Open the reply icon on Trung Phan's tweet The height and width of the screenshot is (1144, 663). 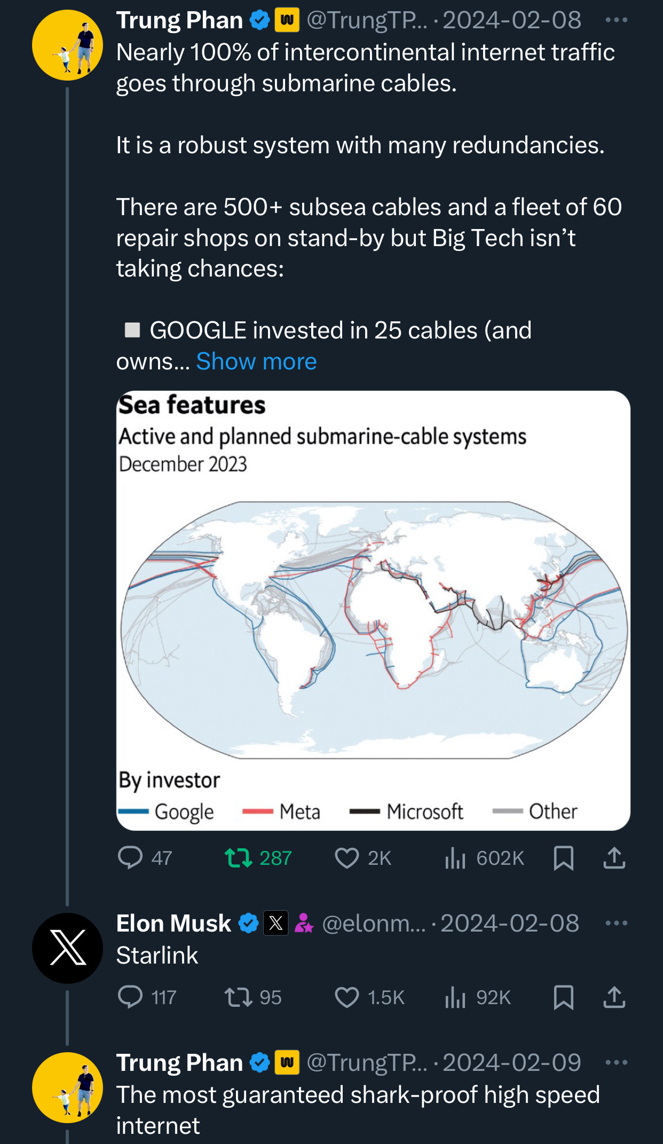point(132,858)
